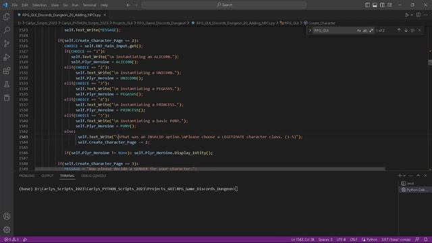This screenshot has width=432, height=243.
Task: Toggle the bottom panel visibility
Action: point(375,5)
